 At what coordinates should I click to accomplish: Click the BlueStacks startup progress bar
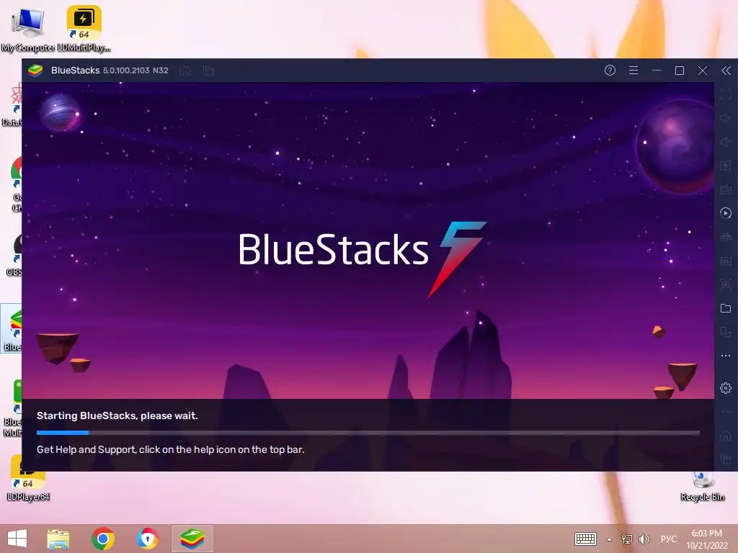point(368,433)
